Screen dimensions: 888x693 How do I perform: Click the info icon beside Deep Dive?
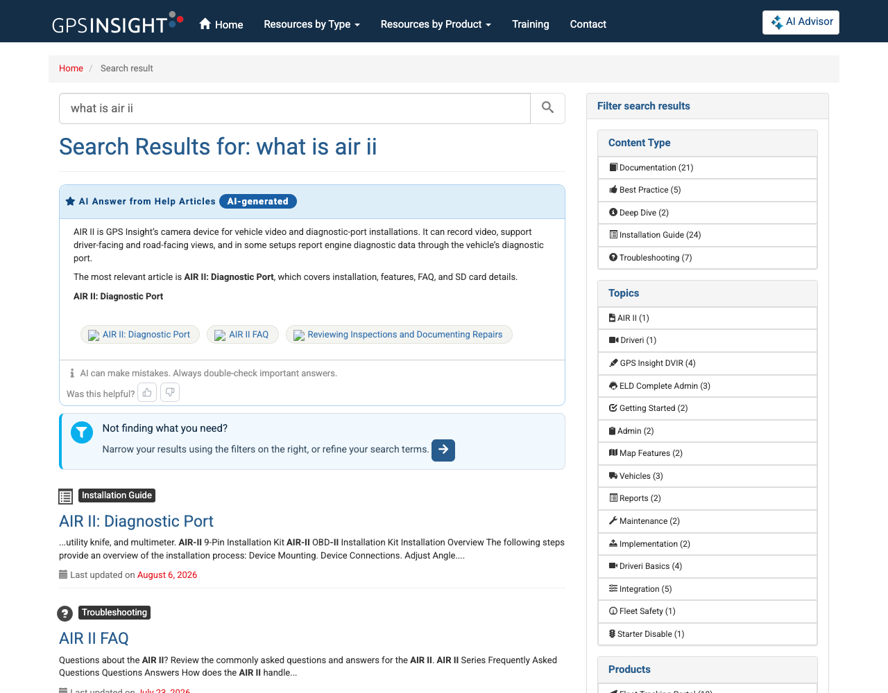[x=613, y=213]
